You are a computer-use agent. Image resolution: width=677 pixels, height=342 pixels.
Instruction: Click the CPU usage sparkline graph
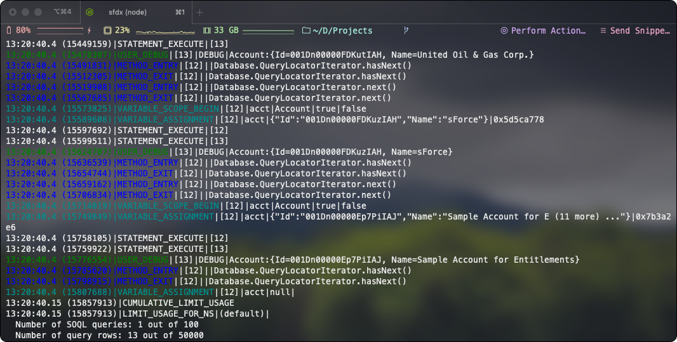click(165, 30)
